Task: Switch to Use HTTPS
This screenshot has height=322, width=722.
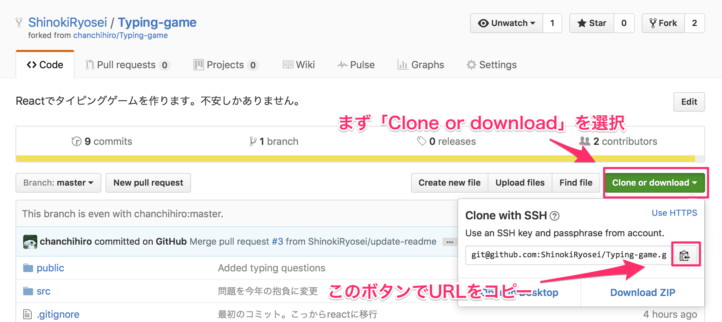Action: coord(674,213)
